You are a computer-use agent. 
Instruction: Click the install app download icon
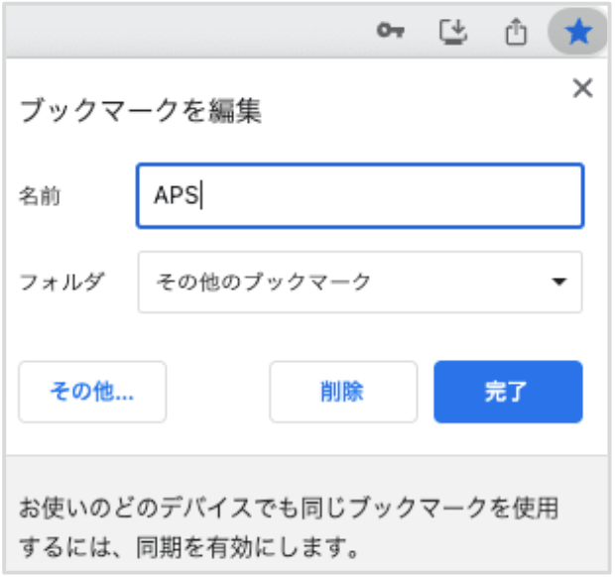tap(453, 32)
